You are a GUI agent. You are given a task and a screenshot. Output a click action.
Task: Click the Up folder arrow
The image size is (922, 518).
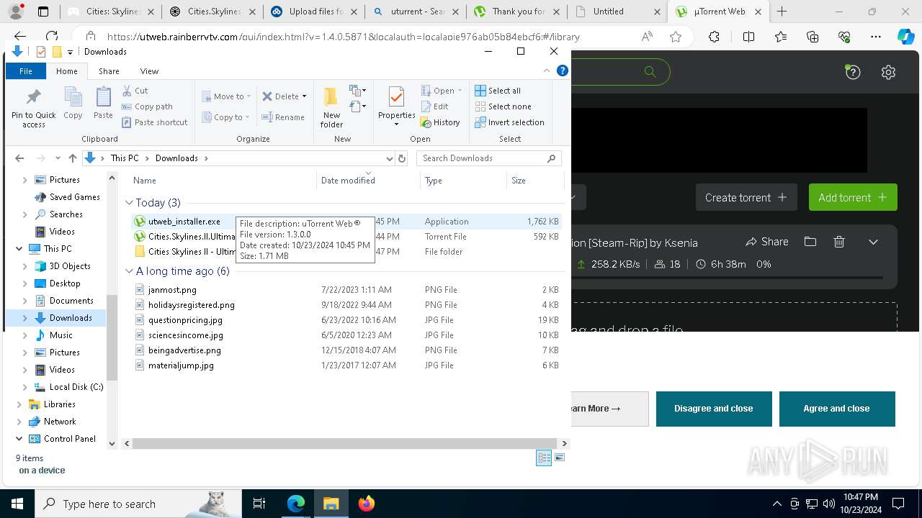(x=72, y=158)
